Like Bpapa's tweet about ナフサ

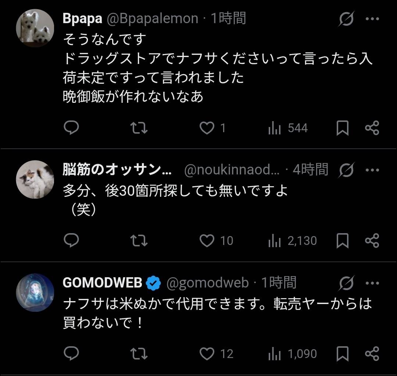[207, 128]
